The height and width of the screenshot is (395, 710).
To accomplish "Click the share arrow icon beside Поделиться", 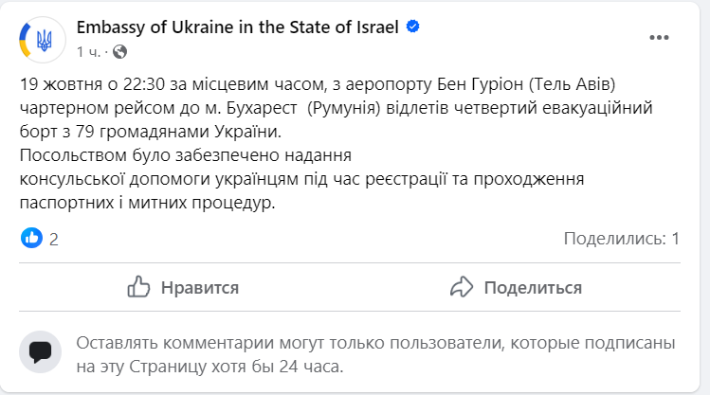I will tap(462, 287).
